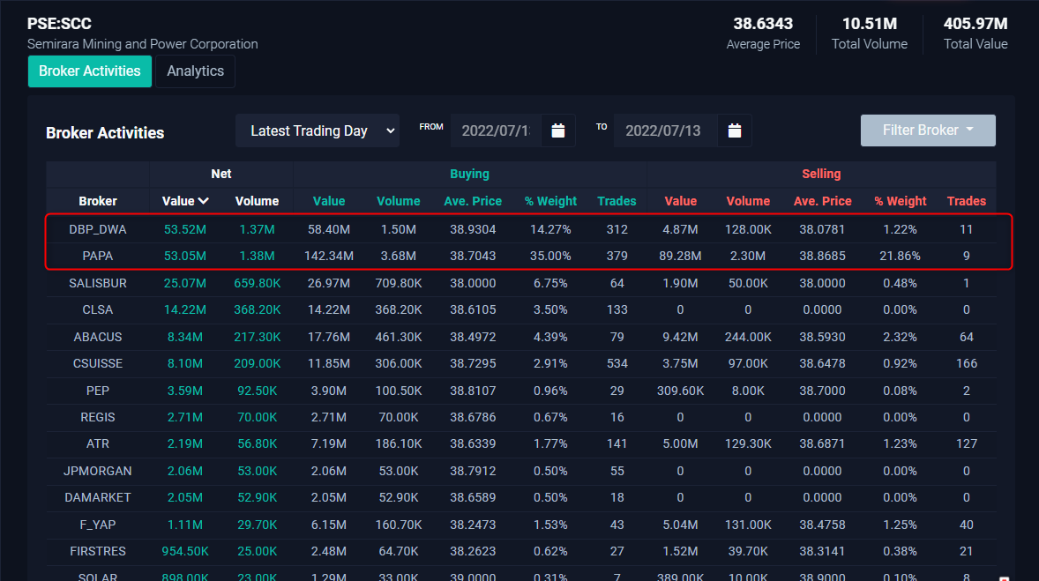Select the PEP broker name
This screenshot has width=1039, height=581.
tap(97, 391)
